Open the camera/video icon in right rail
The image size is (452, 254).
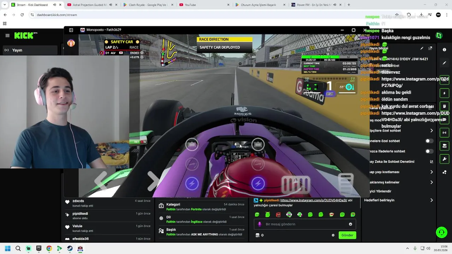click(x=444, y=146)
